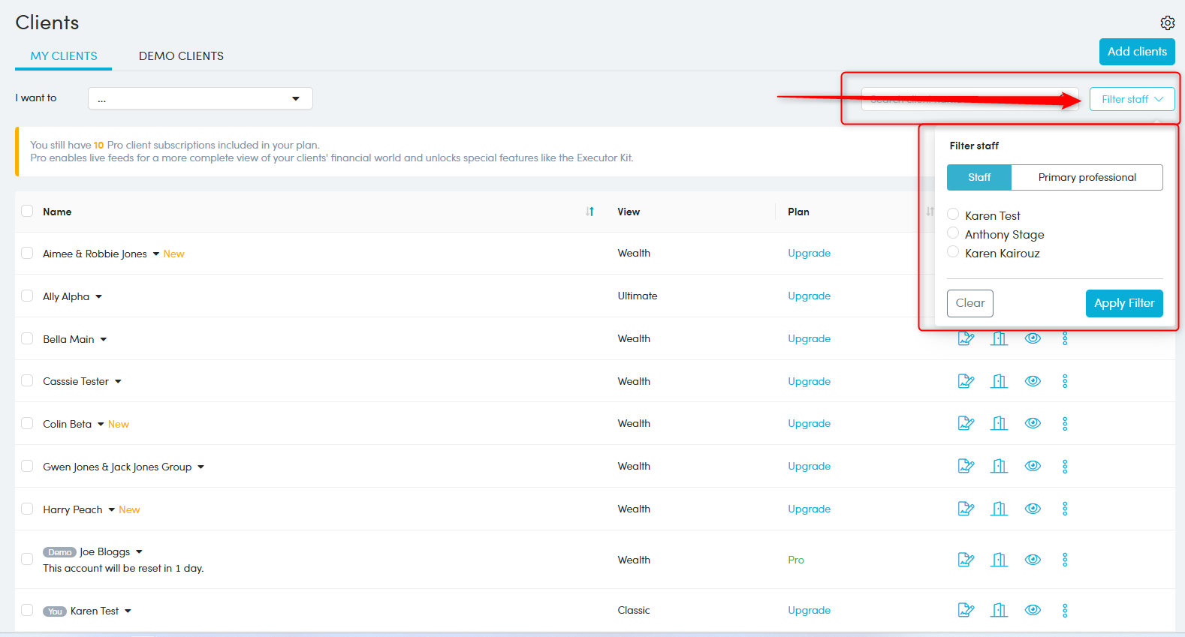Open the settings gear icon

click(x=1167, y=23)
